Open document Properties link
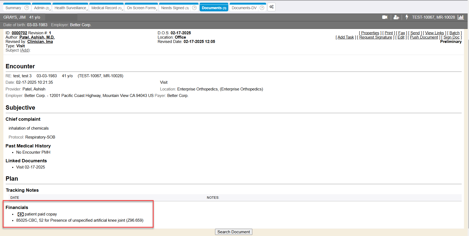This screenshot has width=469, height=236. (370, 33)
